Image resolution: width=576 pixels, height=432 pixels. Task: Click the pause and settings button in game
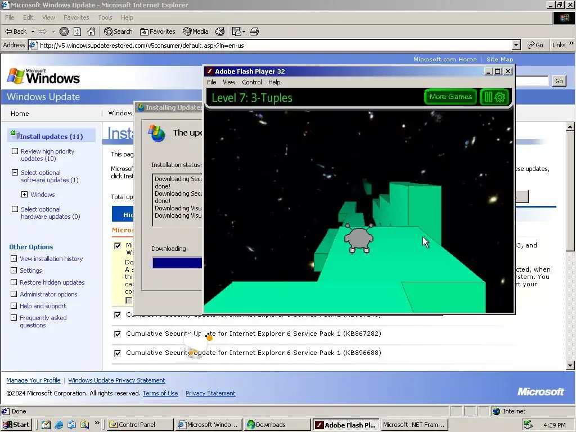tap(494, 97)
